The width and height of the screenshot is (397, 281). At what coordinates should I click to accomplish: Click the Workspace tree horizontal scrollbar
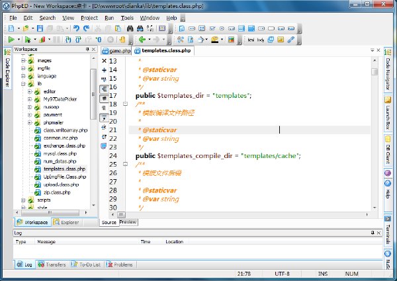[52, 212]
